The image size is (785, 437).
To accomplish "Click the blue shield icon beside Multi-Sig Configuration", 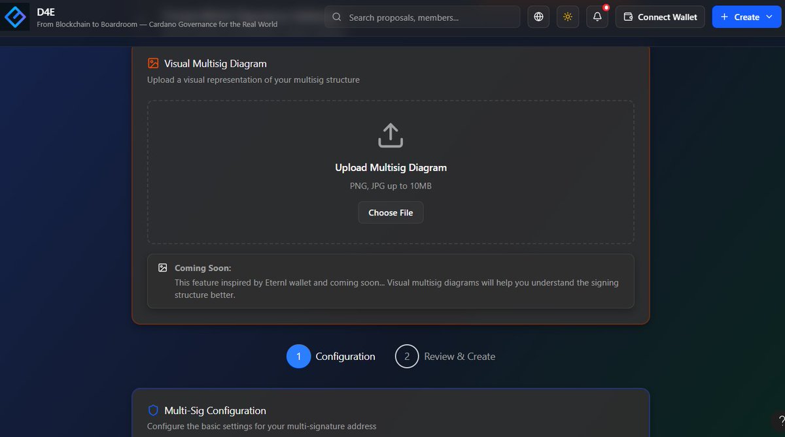I will (153, 410).
